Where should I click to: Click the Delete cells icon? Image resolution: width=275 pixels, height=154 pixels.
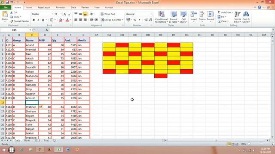point(202,14)
